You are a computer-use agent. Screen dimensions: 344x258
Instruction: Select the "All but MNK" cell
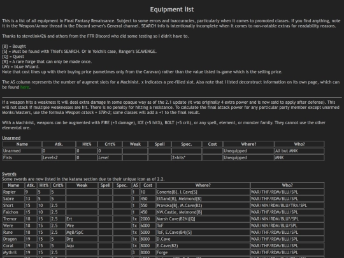pos(299,151)
